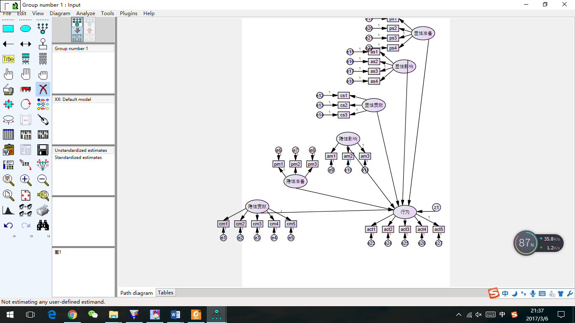Viewport: 575px width, 323px height.
Task: Open the view text output tool
Action: 26,150
